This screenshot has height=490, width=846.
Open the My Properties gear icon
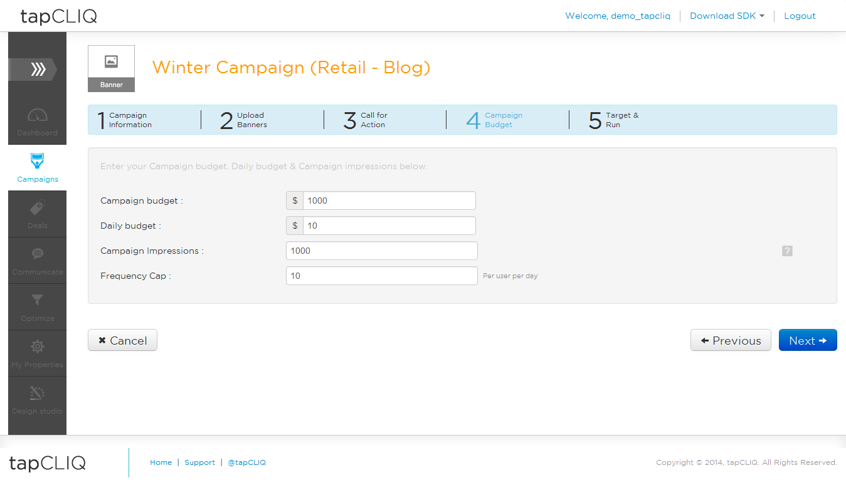[x=38, y=347]
